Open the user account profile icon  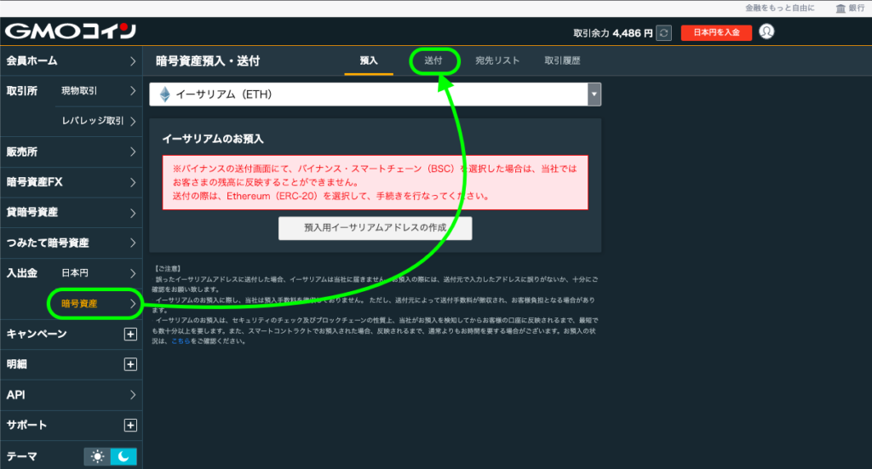tap(766, 31)
